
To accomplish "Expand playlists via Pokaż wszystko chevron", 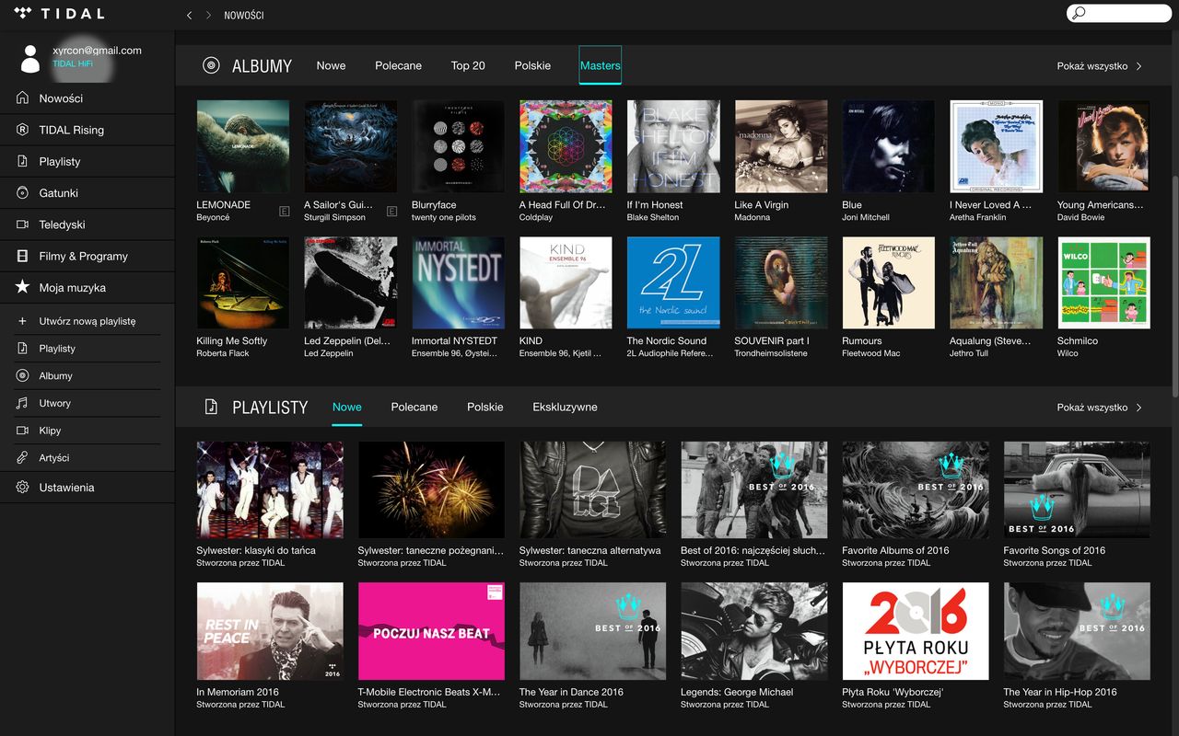I will coord(1139,408).
